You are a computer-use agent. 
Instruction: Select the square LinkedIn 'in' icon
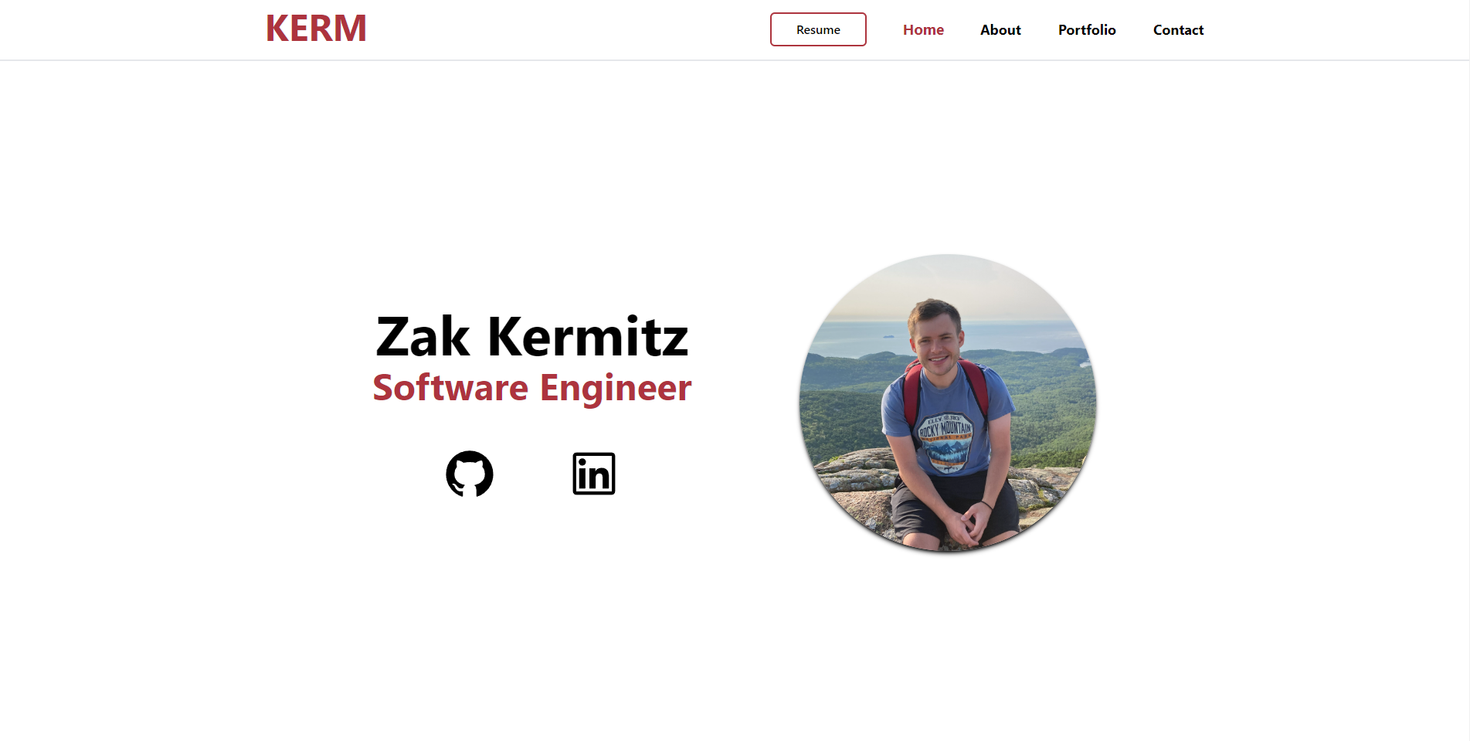(x=594, y=474)
